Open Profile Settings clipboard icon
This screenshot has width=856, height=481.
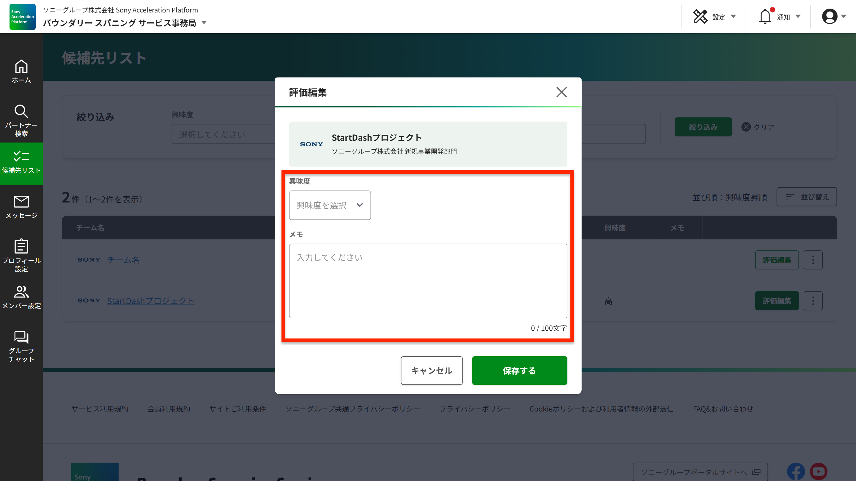[21, 246]
